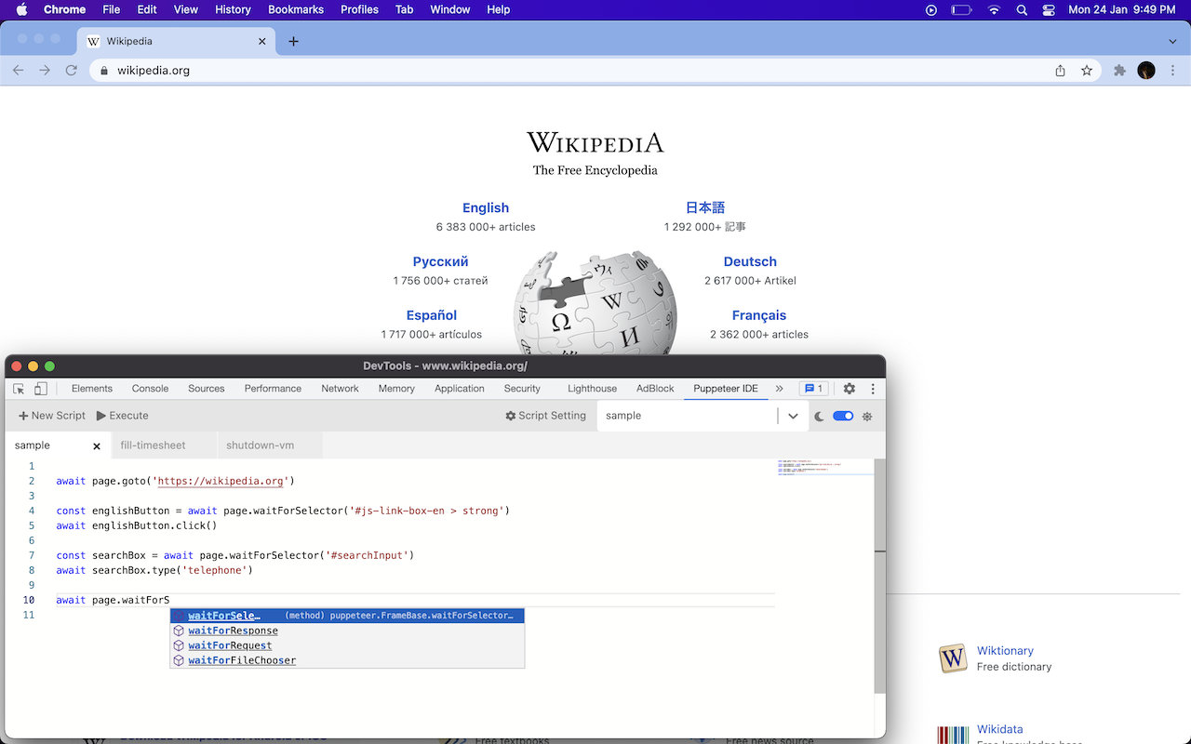
Task: Open the Application panel tab
Action: pos(460,389)
